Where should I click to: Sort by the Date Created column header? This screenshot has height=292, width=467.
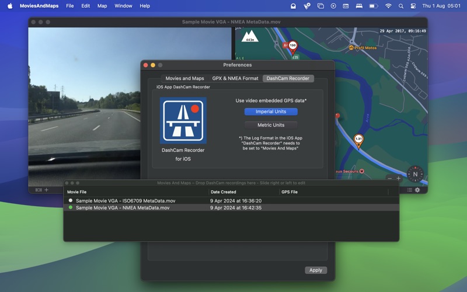244,192
